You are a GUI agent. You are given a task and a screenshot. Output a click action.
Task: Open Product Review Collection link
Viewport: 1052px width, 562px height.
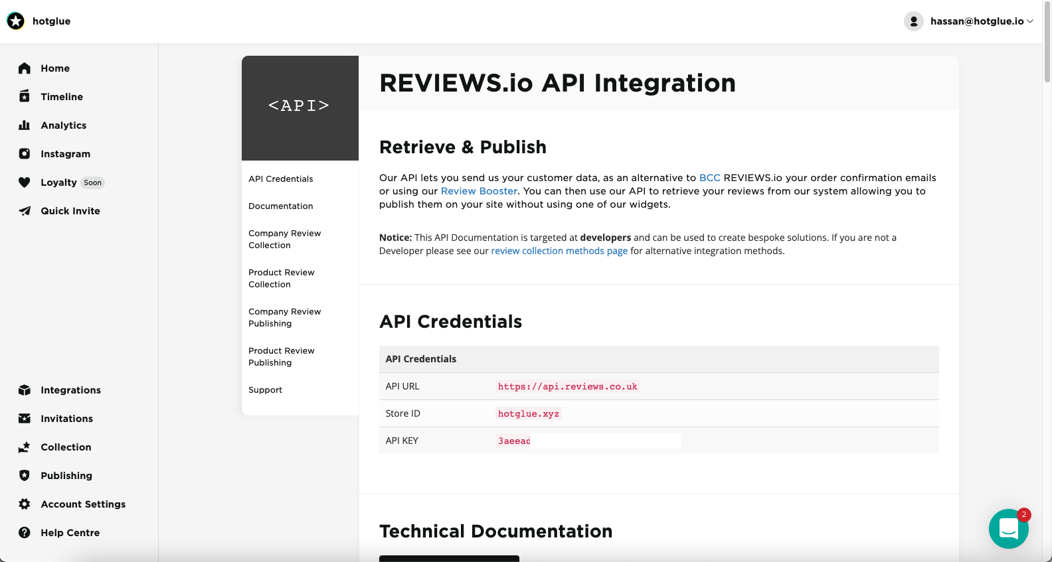pyautogui.click(x=282, y=279)
